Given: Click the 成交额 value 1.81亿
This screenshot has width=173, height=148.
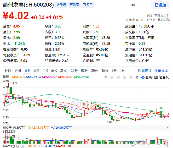Looking at the screenshot, I should pyautogui.click(x=144, y=32).
